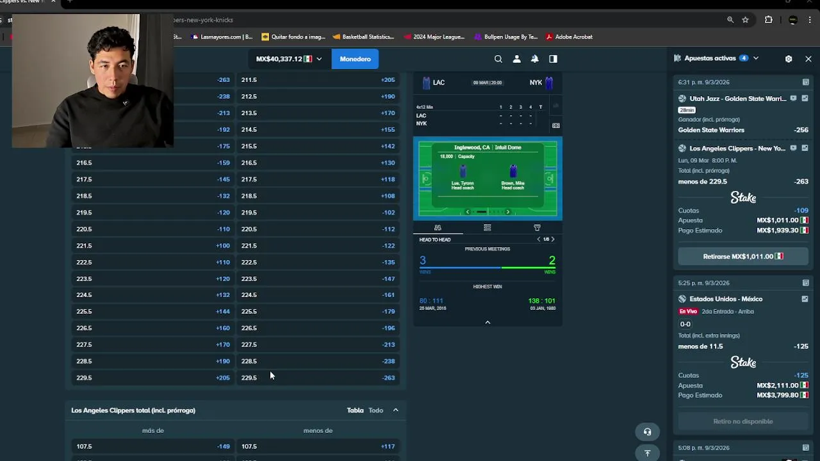Image resolution: width=820 pixels, height=461 pixels.
Task: Open stats chart icon for Utah Jazz bet
Action: 805,99
